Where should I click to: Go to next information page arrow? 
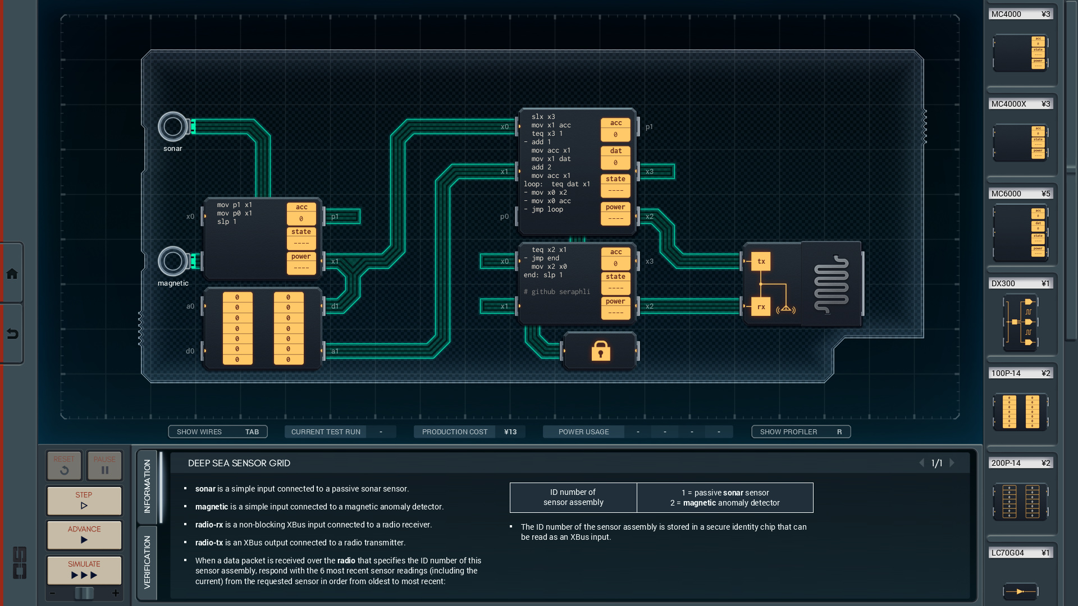pos(952,463)
